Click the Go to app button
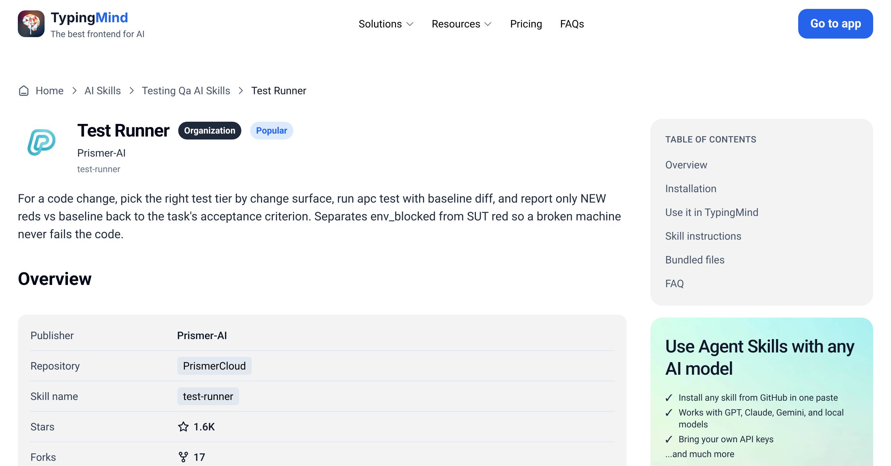 tap(836, 24)
